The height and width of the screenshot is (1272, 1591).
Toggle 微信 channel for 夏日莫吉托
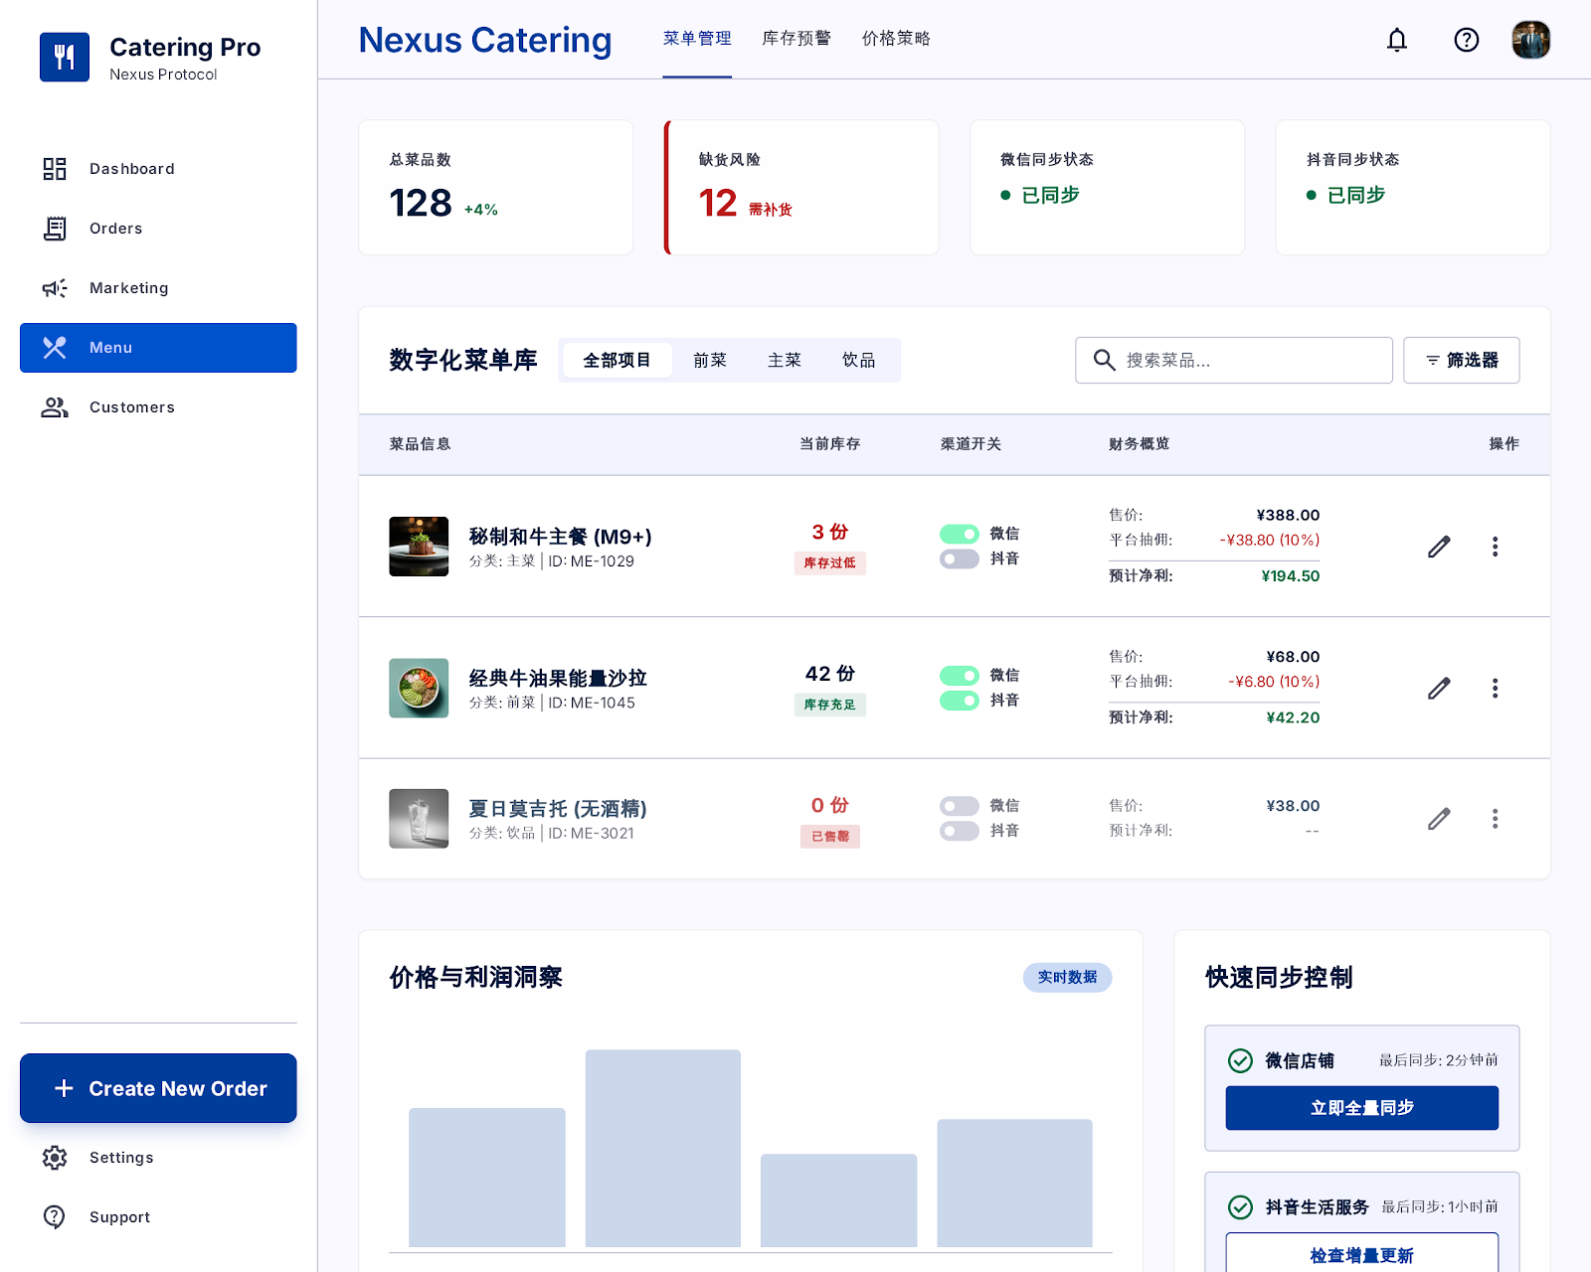coord(960,806)
